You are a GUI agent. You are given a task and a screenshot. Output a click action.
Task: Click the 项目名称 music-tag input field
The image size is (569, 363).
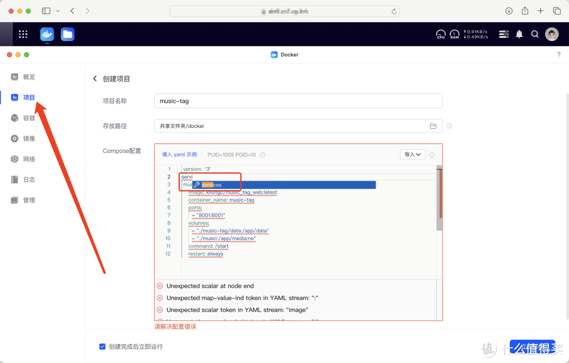(298, 100)
